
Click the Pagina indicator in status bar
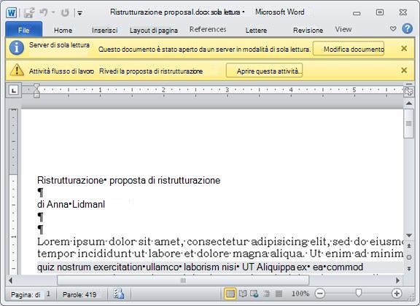click(31, 294)
